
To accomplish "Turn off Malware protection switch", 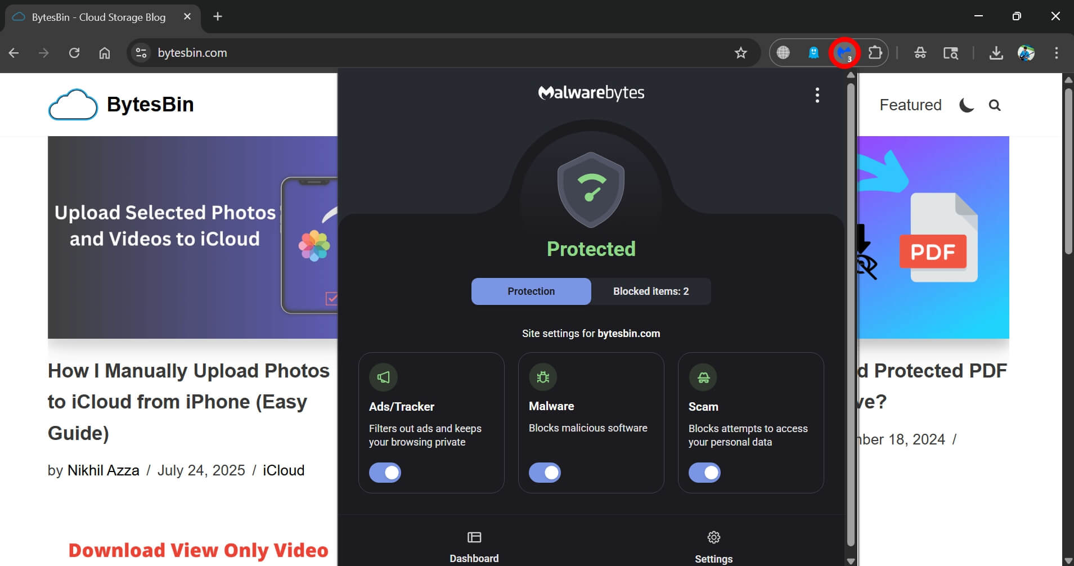I will tap(545, 473).
